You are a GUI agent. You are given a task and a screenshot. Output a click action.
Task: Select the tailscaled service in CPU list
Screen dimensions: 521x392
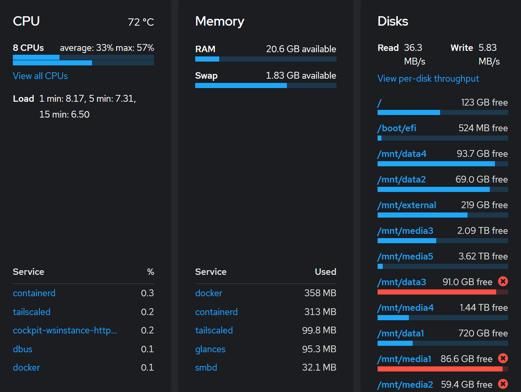click(x=32, y=312)
